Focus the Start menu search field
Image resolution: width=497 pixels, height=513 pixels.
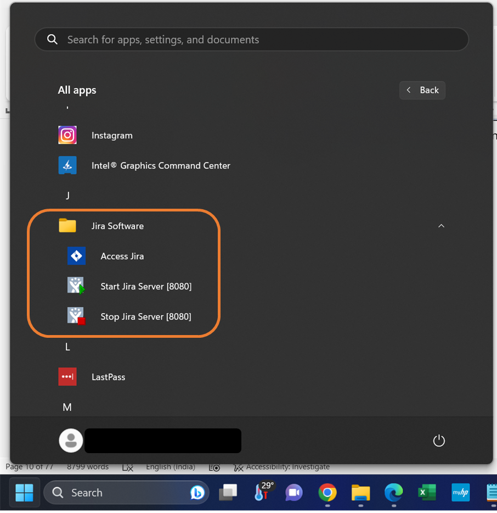click(252, 40)
